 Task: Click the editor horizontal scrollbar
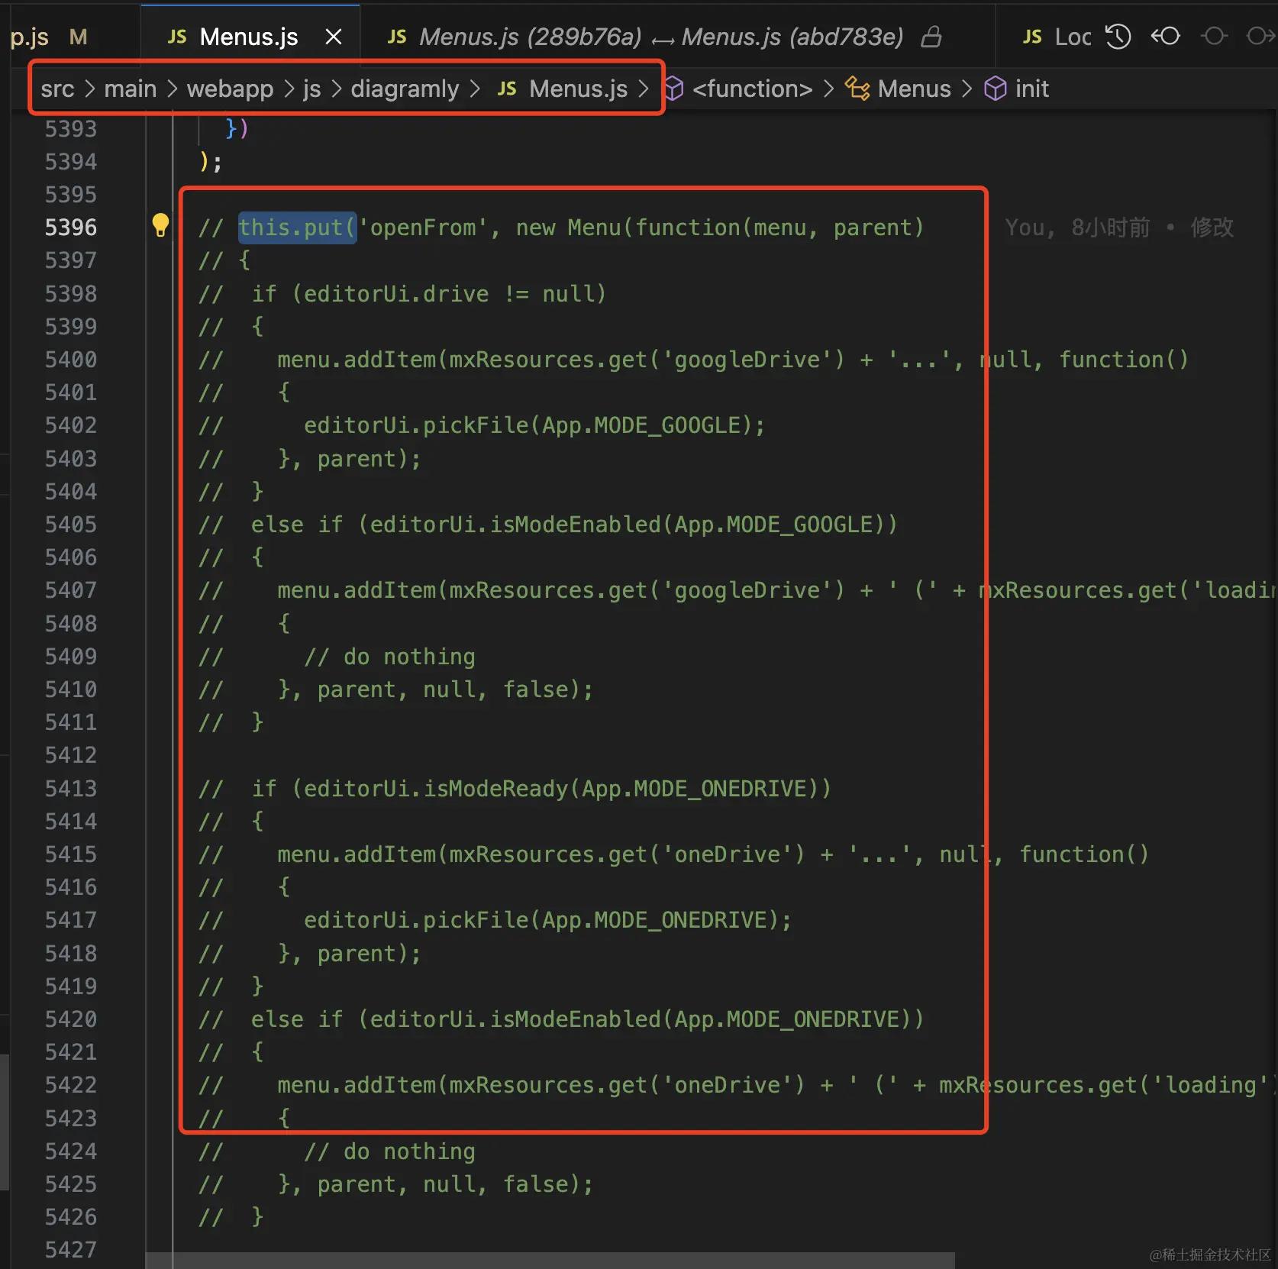click(550, 1260)
